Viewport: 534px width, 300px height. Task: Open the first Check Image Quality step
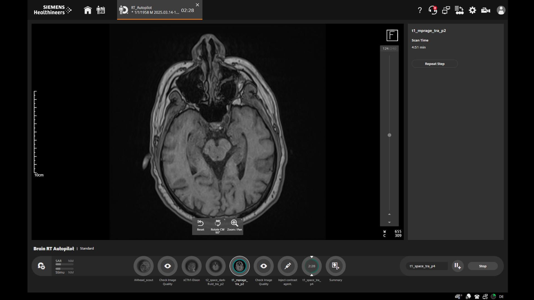(x=167, y=266)
